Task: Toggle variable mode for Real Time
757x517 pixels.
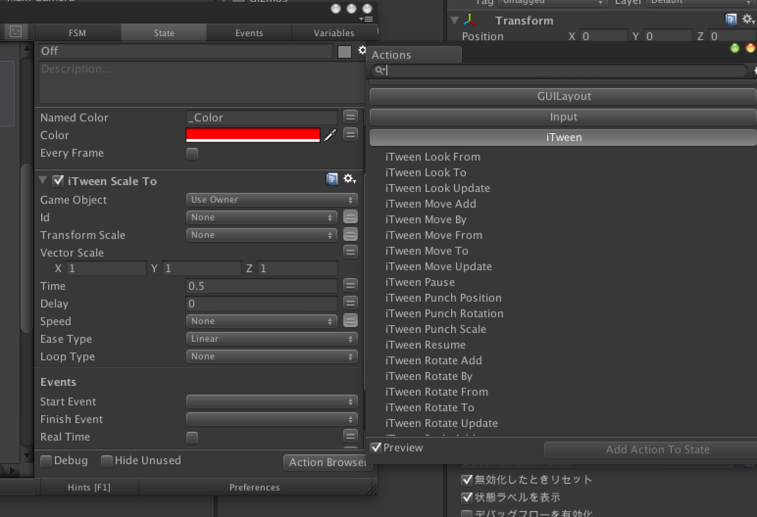Action: click(x=350, y=436)
